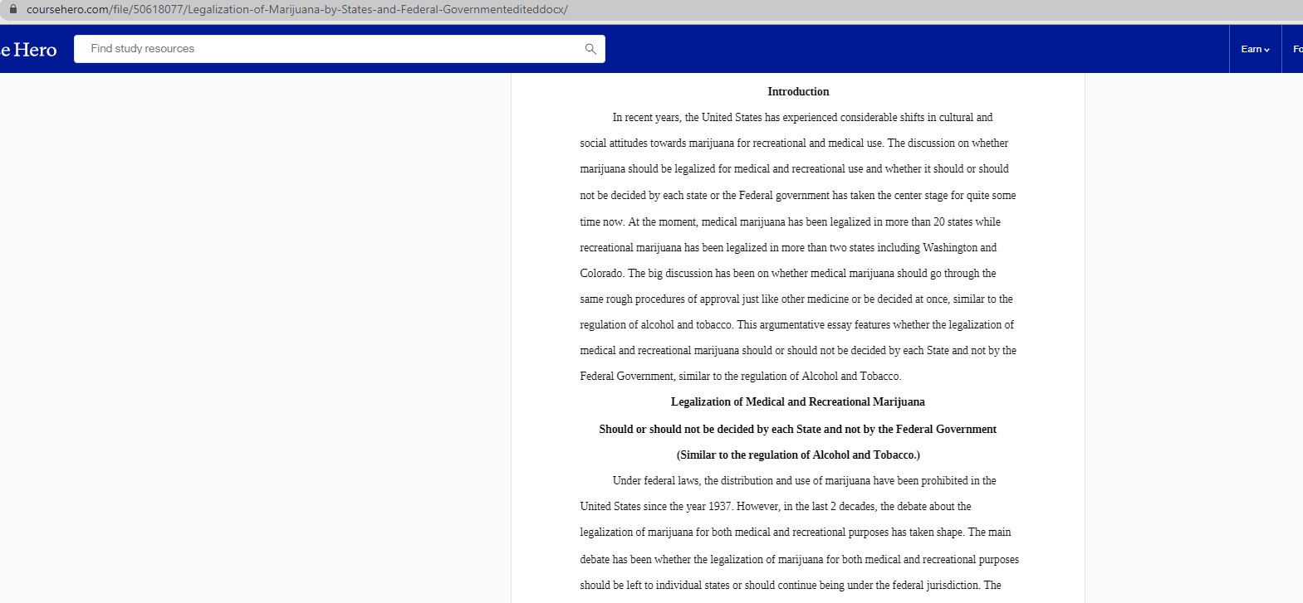Click the Course Hero logo
This screenshot has width=1303, height=603.
pyautogui.click(x=28, y=50)
